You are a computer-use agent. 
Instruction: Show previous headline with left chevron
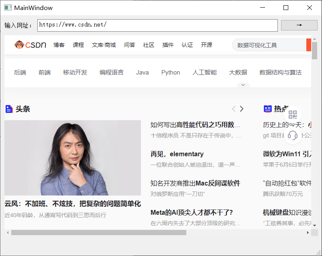234,109
